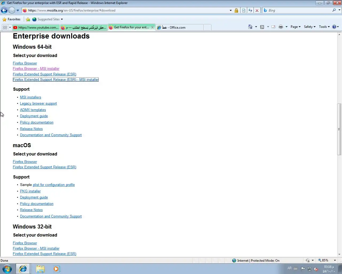Click the network tray icon
The width and height of the screenshot is (342, 274).
(309, 269)
